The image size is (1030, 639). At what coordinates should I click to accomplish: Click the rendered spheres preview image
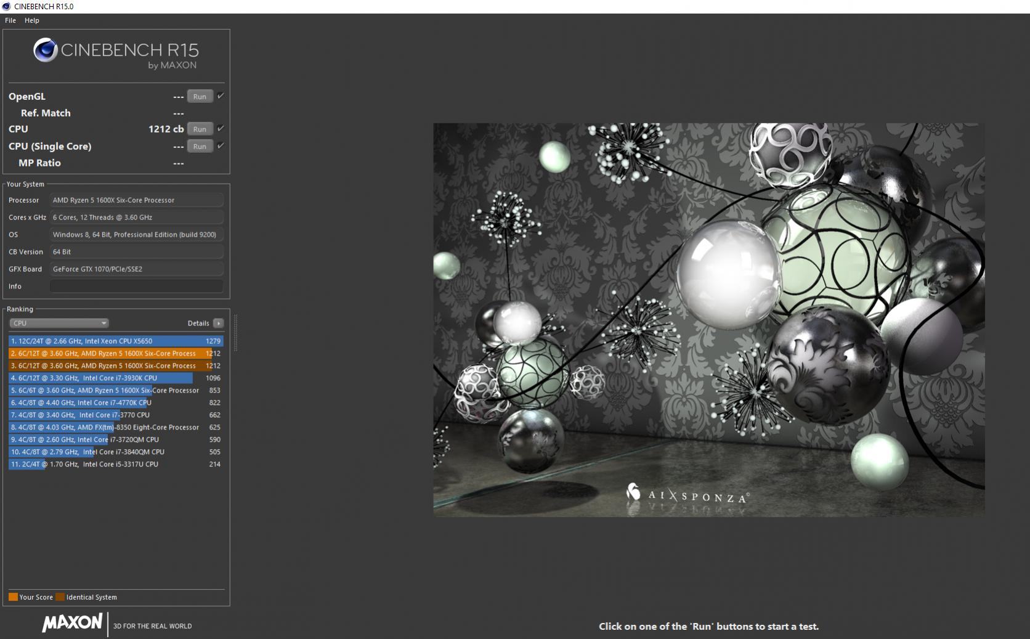(708, 320)
